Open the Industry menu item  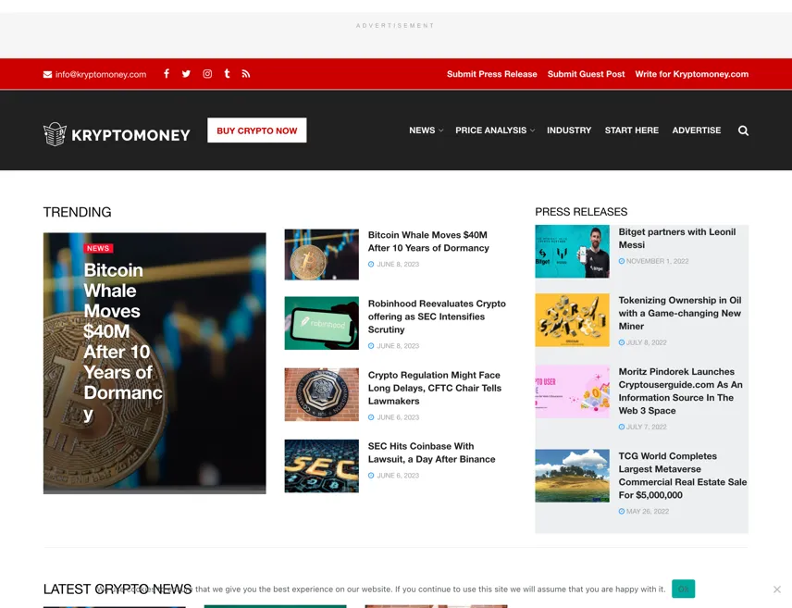(569, 130)
